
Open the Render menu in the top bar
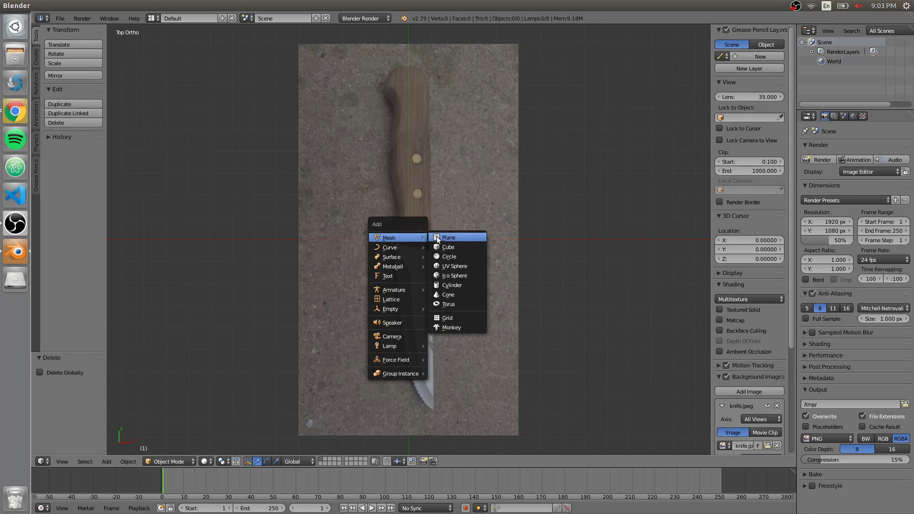point(82,19)
